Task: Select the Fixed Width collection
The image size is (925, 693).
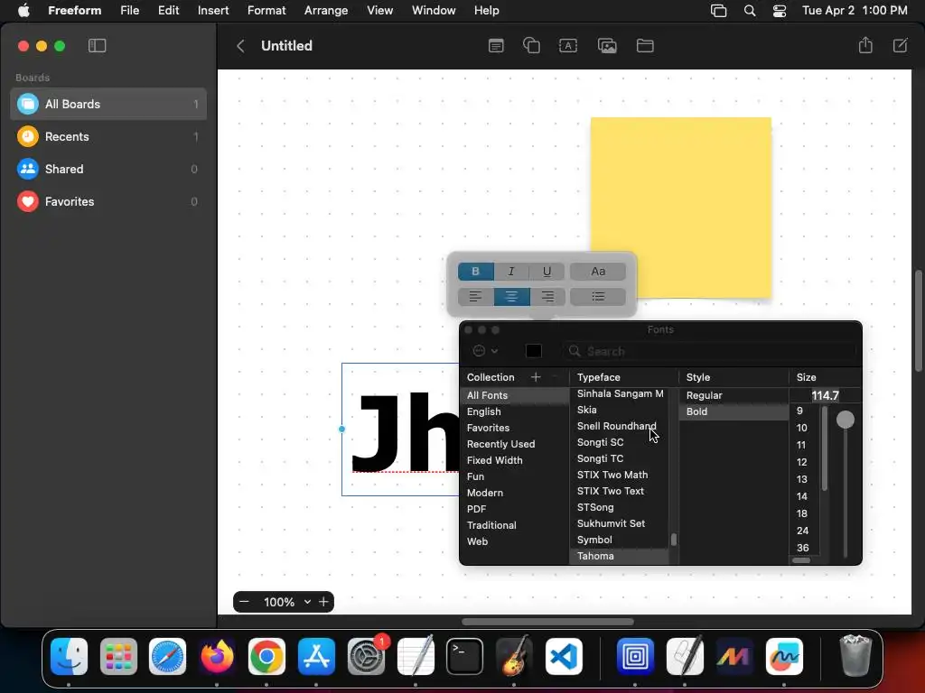Action: click(x=494, y=460)
